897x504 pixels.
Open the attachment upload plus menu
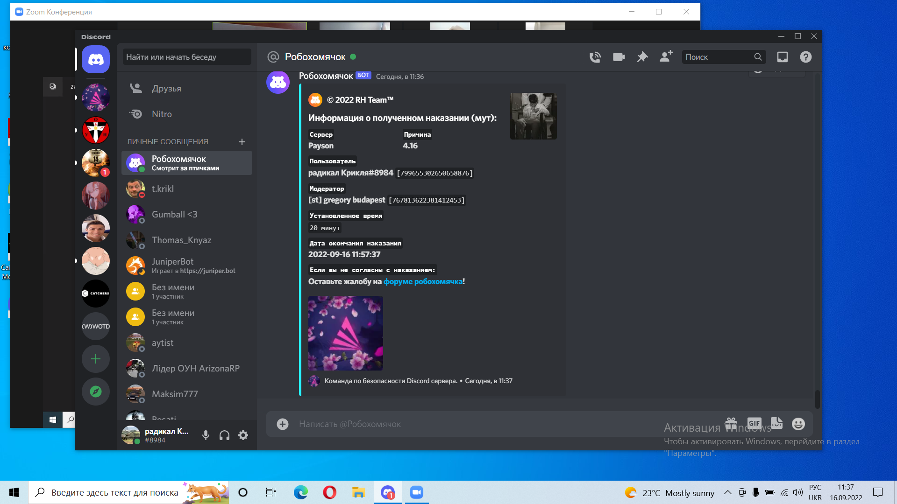click(x=282, y=424)
